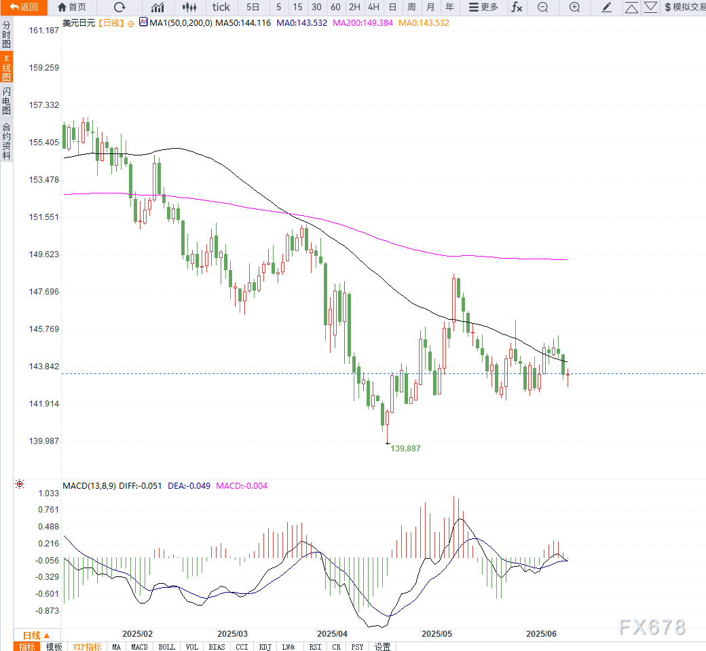Toggle the MA1 indicator envelope icon

tap(143, 22)
